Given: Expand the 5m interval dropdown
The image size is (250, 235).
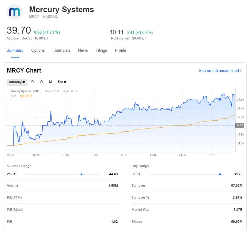Looking at the screenshot, I should point(62,82).
